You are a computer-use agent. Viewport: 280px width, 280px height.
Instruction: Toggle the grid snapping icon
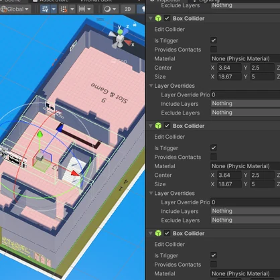(x=64, y=9)
